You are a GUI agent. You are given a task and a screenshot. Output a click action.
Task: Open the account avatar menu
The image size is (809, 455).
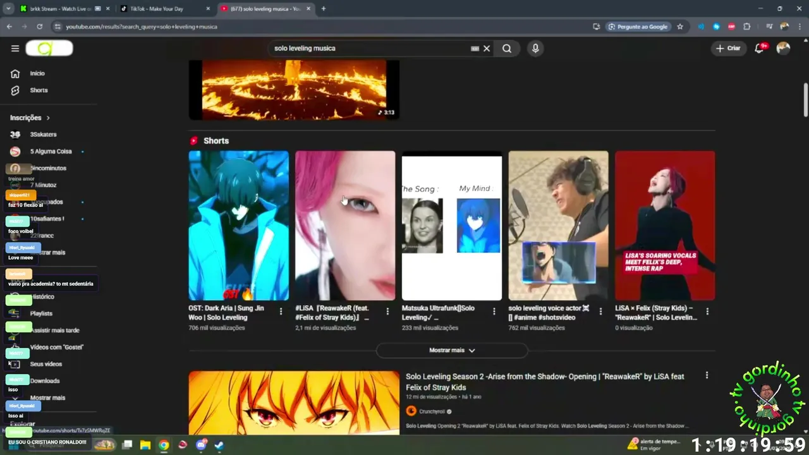pyautogui.click(x=783, y=49)
